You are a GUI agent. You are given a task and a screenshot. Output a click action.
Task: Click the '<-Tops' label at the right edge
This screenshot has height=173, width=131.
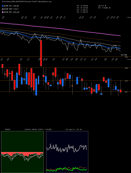pos(129,18)
